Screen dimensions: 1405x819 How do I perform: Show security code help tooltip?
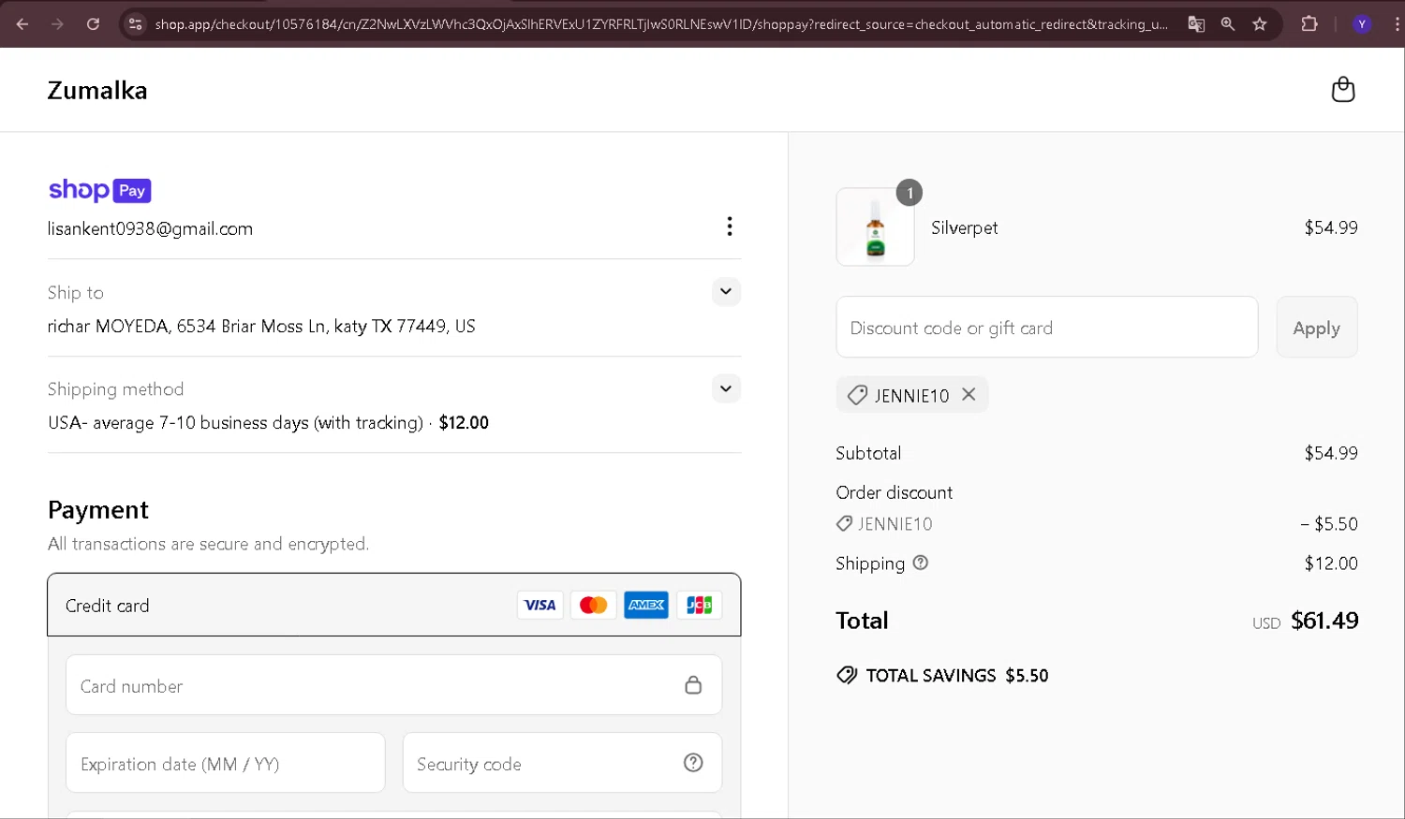[x=693, y=763]
